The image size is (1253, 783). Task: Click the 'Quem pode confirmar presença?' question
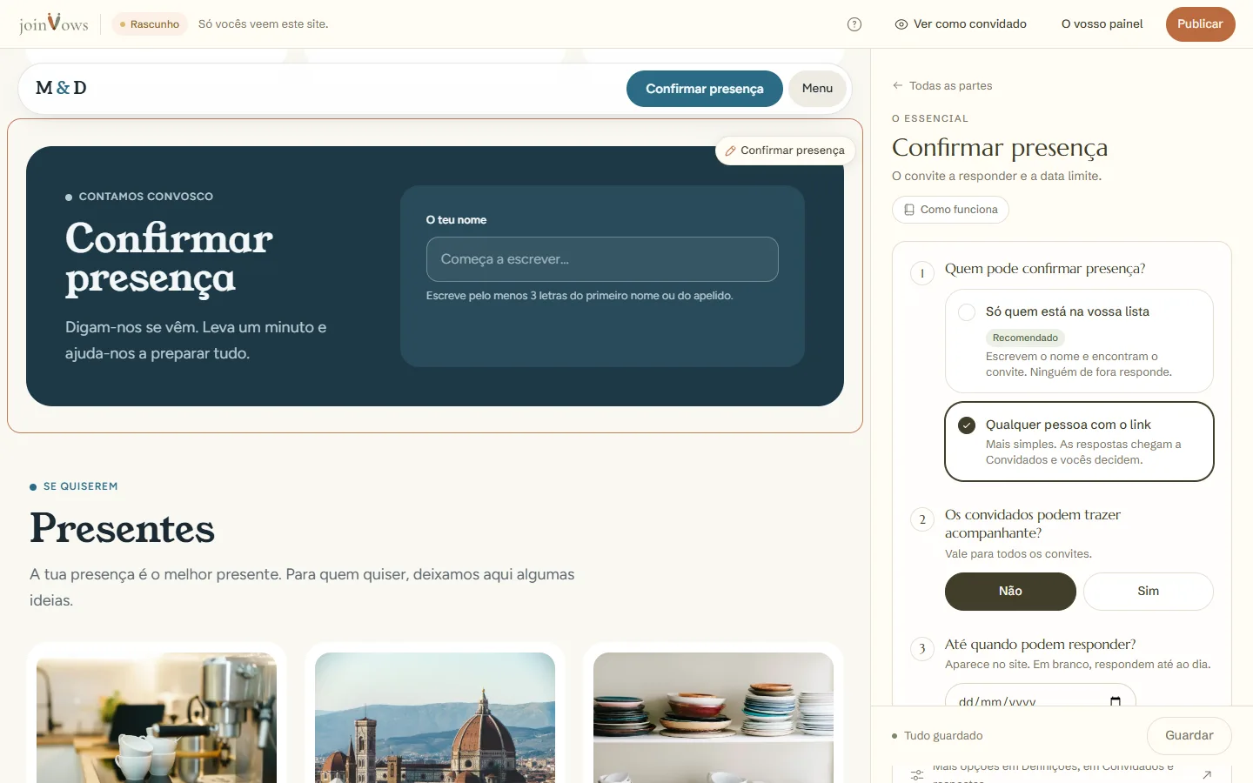click(x=1045, y=269)
